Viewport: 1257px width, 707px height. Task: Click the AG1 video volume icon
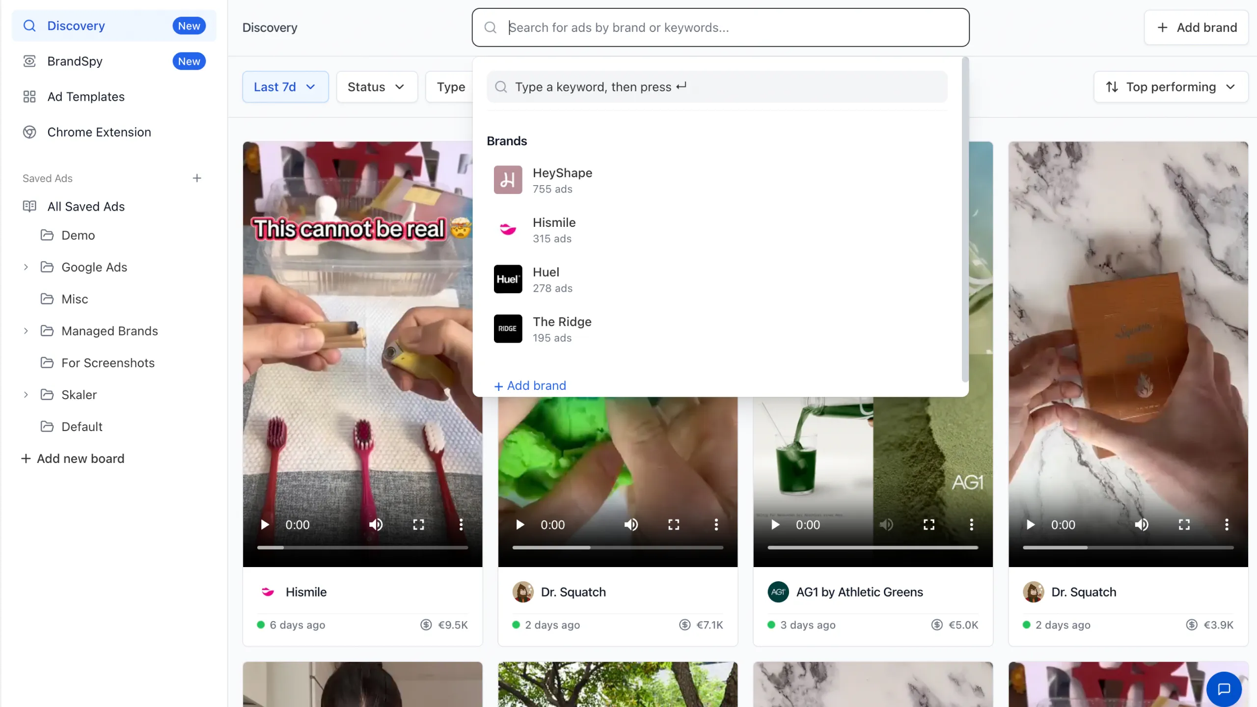pyautogui.click(x=886, y=525)
